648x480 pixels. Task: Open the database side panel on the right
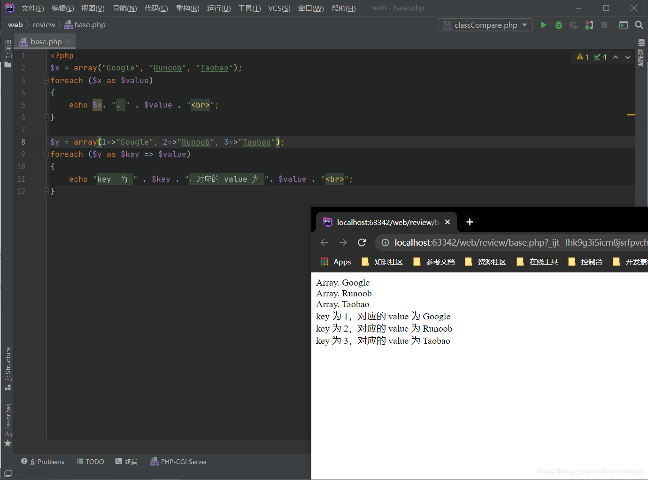[641, 53]
